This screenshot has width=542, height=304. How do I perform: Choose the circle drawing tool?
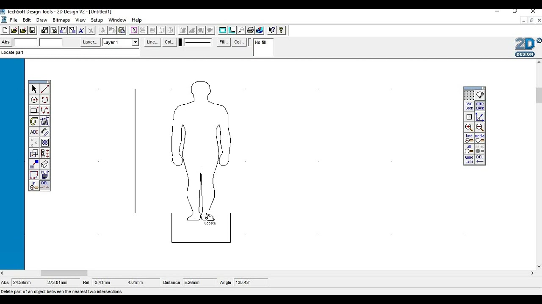point(34,100)
